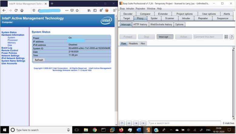Viewport: 236px width, 134px height.
Task: Click the Forward button in Burp
Action: tap(128, 37)
